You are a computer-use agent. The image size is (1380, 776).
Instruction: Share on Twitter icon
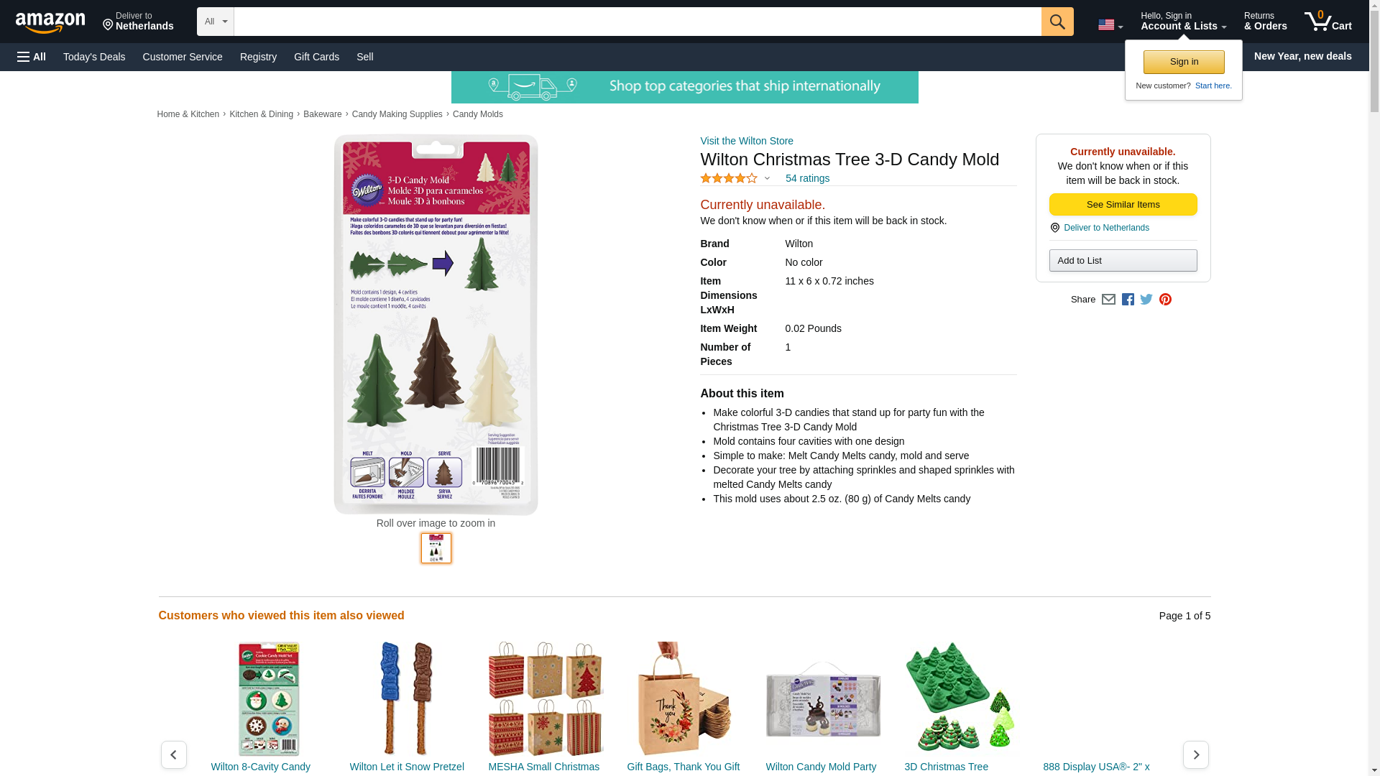point(1146,300)
